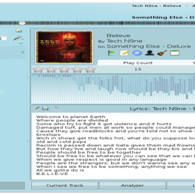Image resolution: width=195 pixels, height=195 pixels.
Task: Click the greyed icon right of save in Lyrics
Action: click(x=55, y=108)
